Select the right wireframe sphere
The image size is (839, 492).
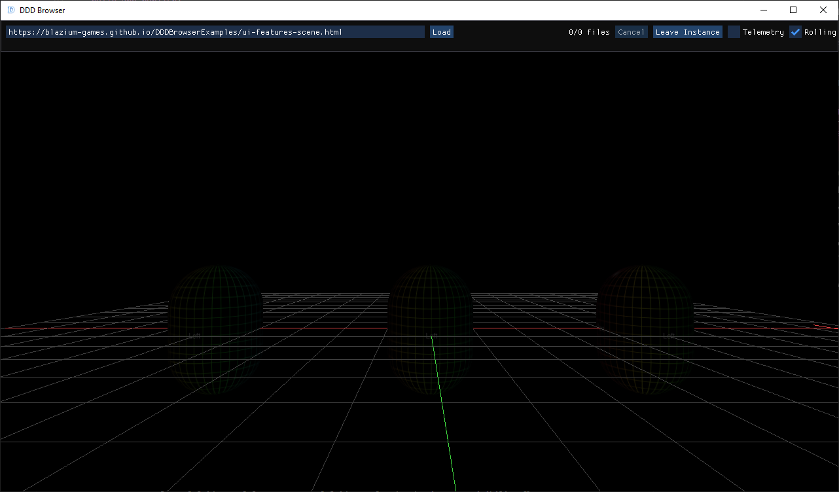coord(645,307)
